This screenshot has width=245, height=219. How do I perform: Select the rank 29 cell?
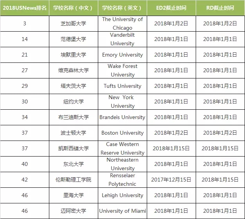[x=25, y=86]
